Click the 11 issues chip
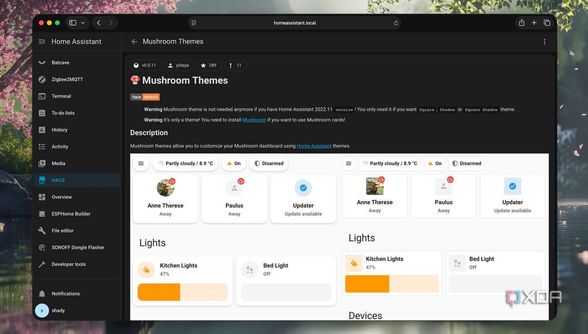Image resolution: width=588 pixels, height=334 pixels. click(236, 66)
